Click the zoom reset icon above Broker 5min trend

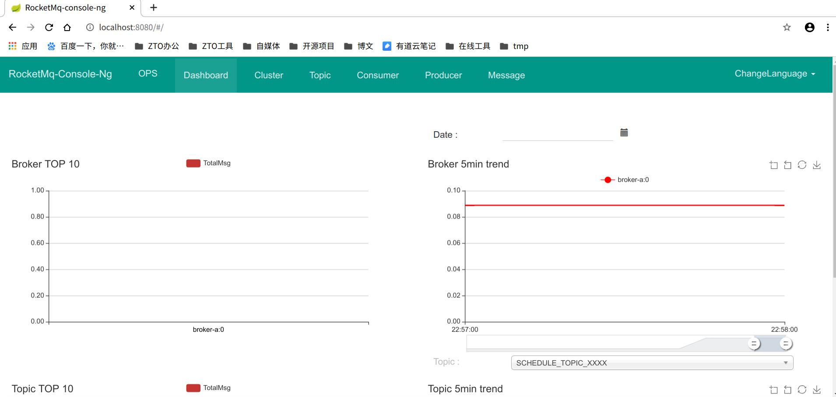pyautogui.click(x=787, y=164)
